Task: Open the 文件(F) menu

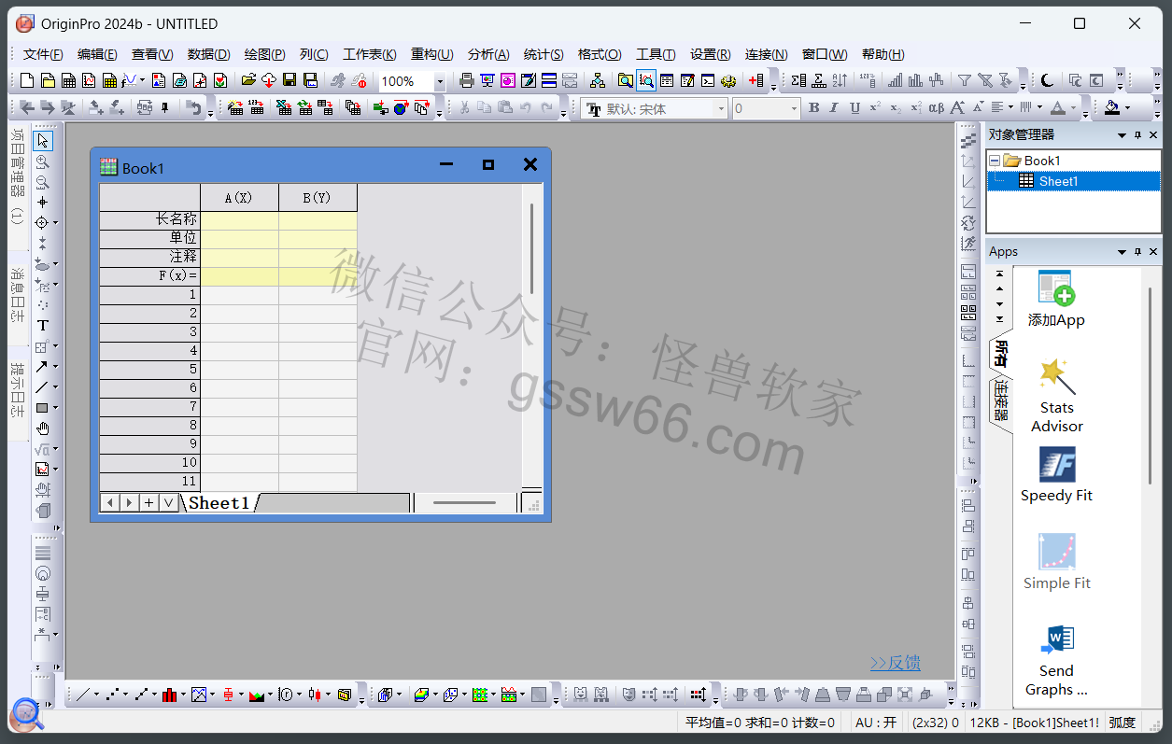Action: (x=43, y=54)
